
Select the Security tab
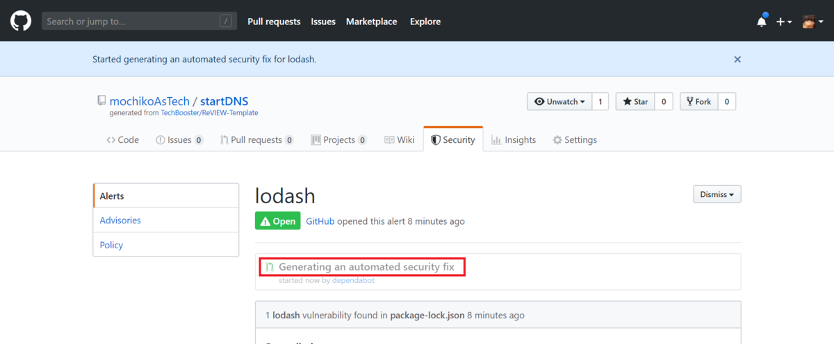pyautogui.click(x=453, y=139)
